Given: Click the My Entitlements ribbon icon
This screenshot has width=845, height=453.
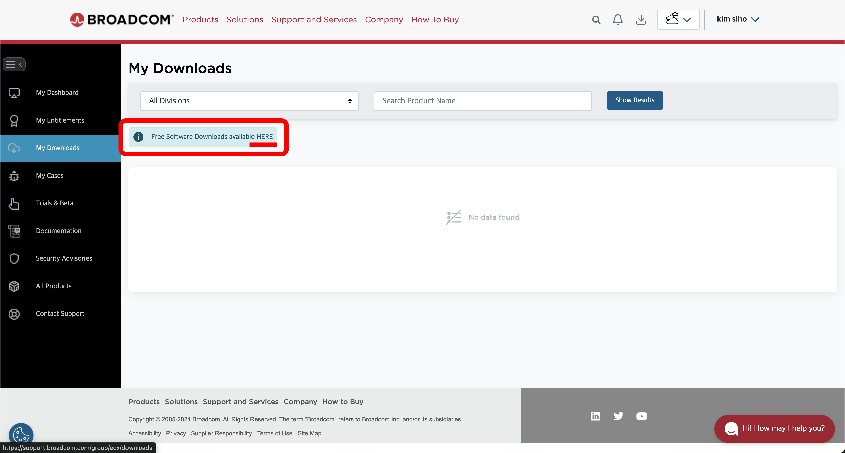Looking at the screenshot, I should (x=14, y=121).
